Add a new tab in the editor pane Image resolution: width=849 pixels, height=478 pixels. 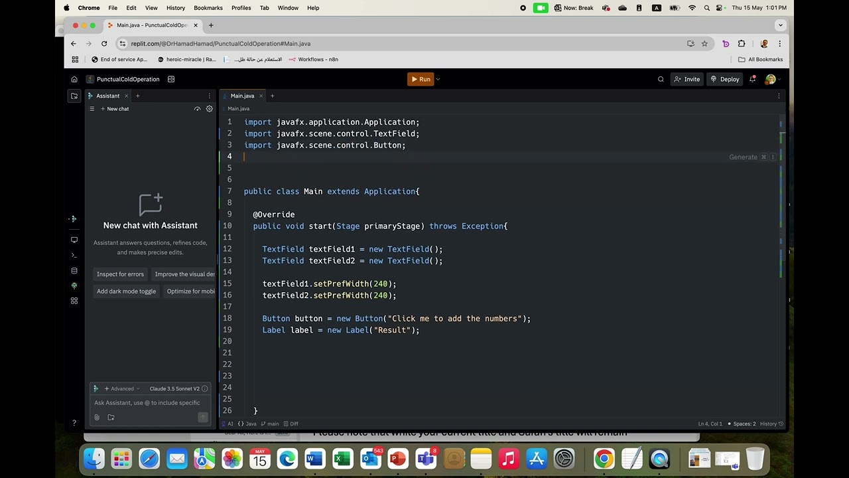(x=272, y=96)
